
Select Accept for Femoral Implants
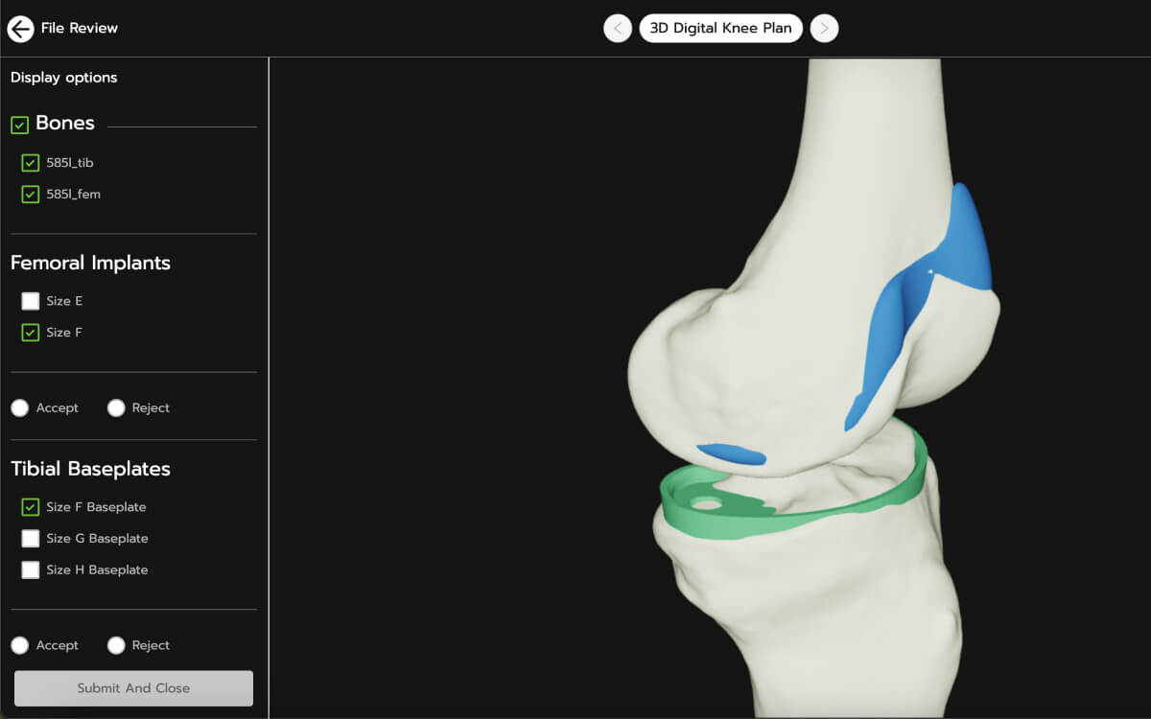click(20, 408)
